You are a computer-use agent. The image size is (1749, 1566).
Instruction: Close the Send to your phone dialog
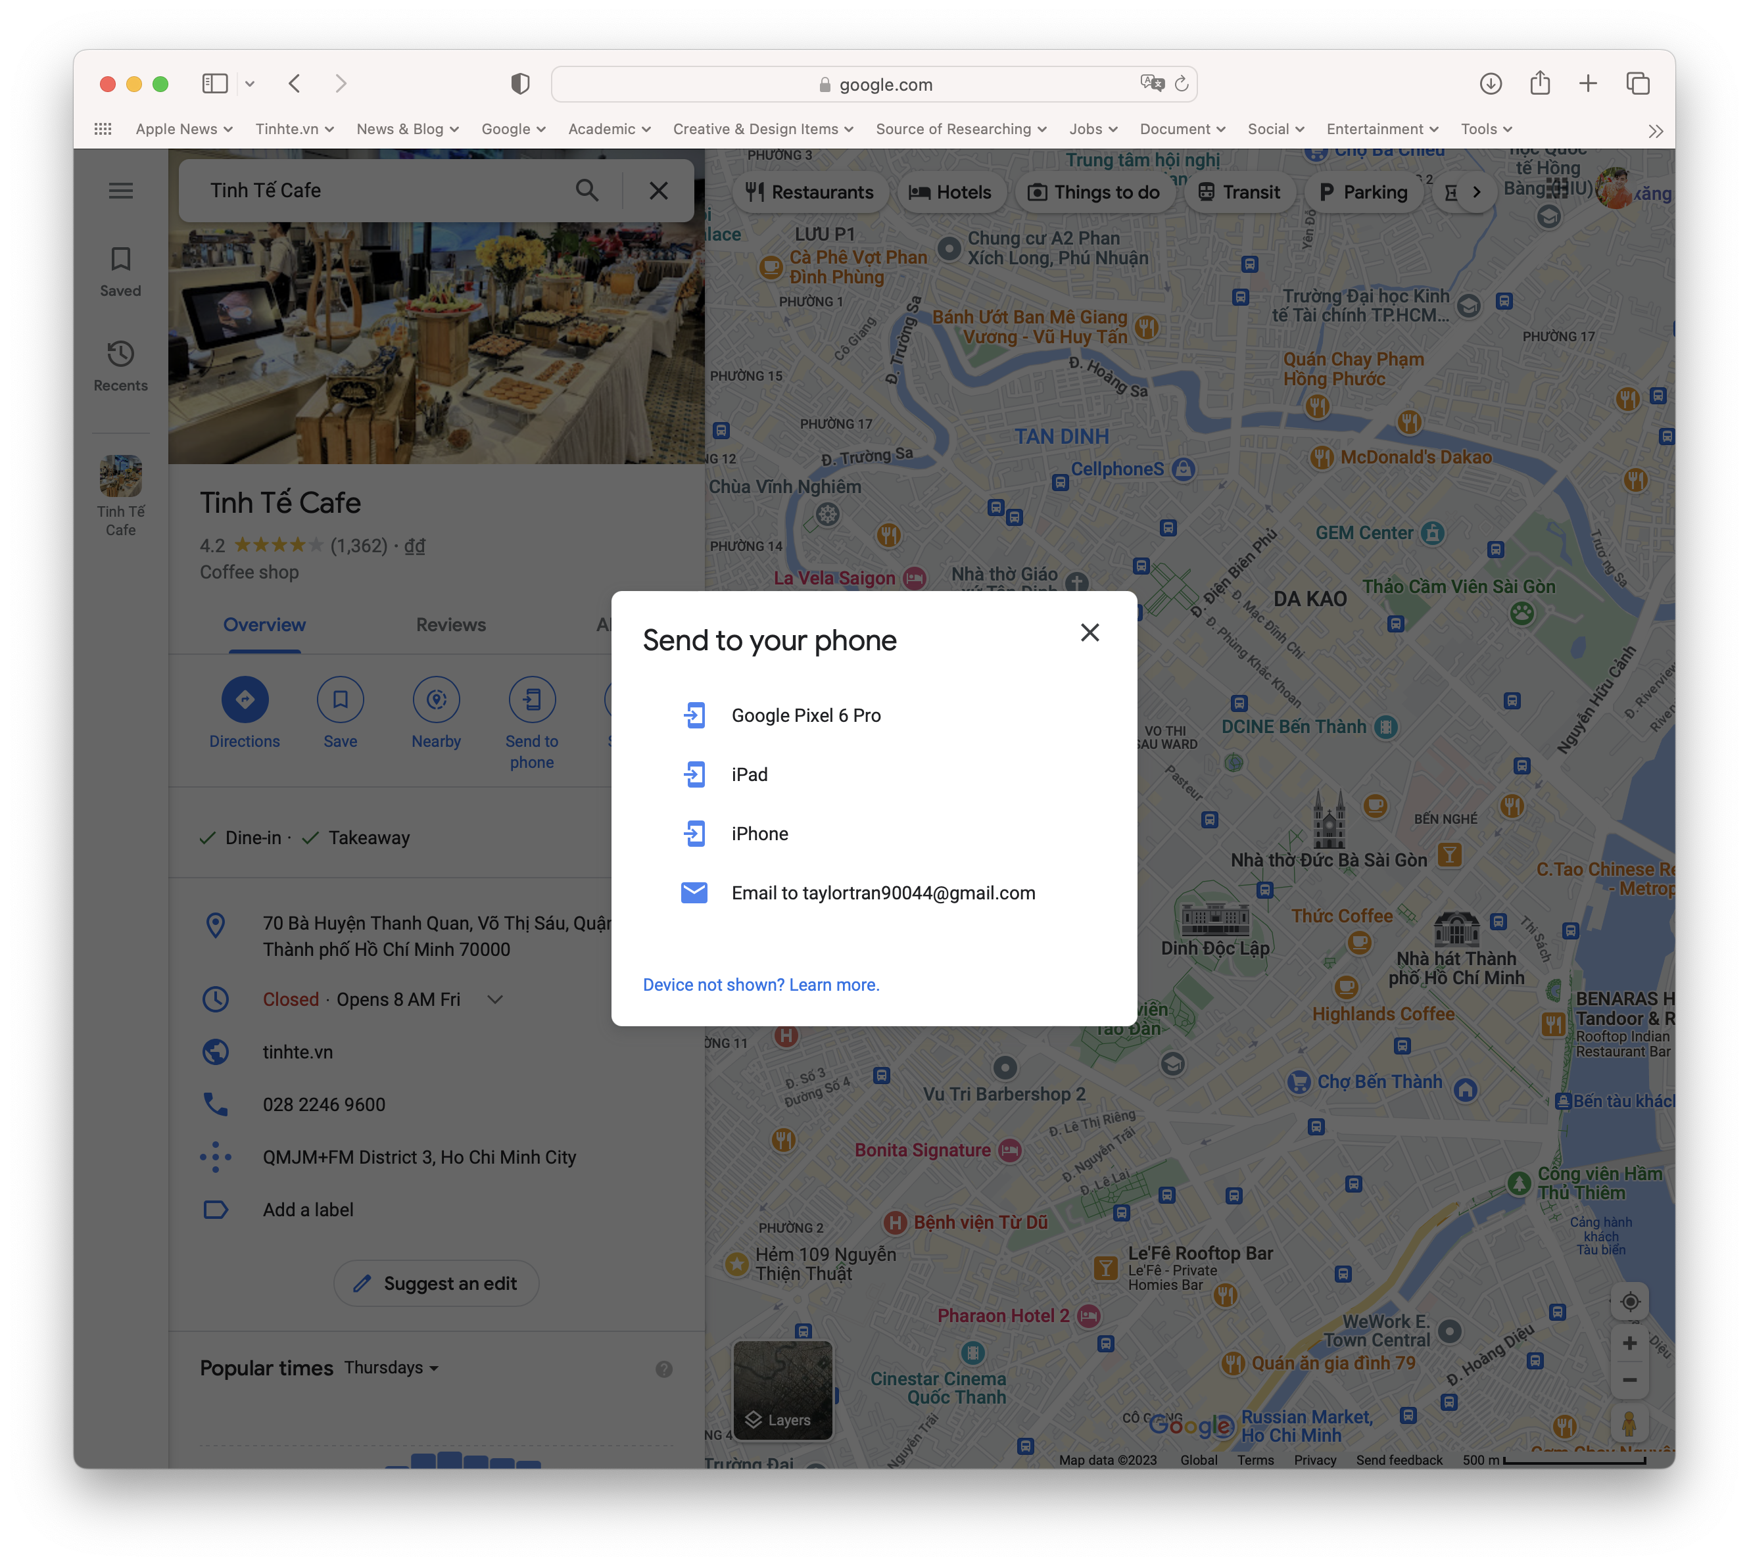[x=1090, y=632]
